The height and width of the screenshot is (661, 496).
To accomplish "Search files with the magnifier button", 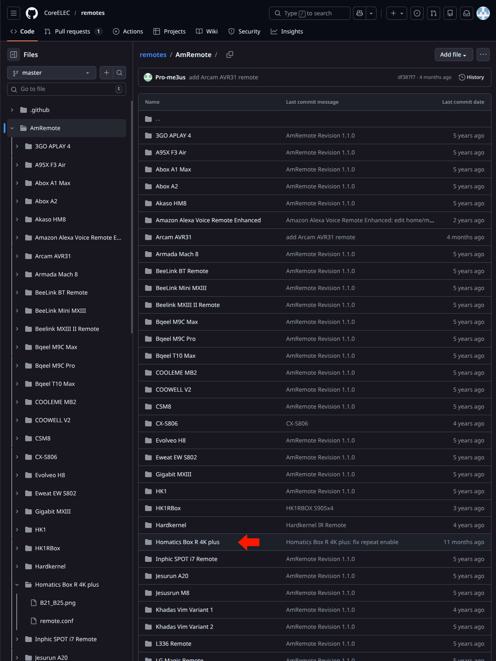I will pyautogui.click(x=119, y=73).
